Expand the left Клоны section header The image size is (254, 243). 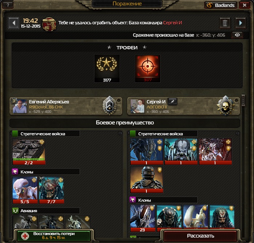pyautogui.click(x=46, y=172)
